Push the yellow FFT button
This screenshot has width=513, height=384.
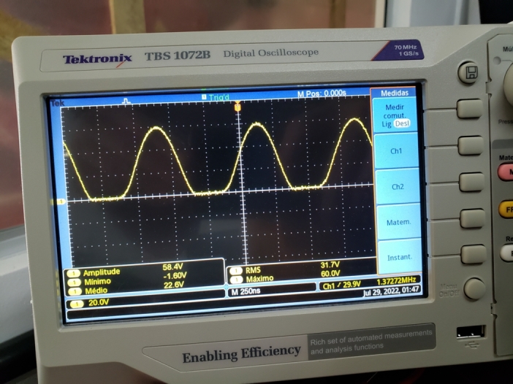506,210
